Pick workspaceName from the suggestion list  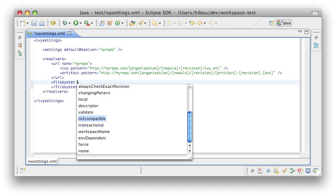(x=94, y=132)
